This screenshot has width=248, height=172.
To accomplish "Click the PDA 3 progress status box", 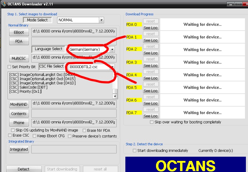I will click(202, 62).
